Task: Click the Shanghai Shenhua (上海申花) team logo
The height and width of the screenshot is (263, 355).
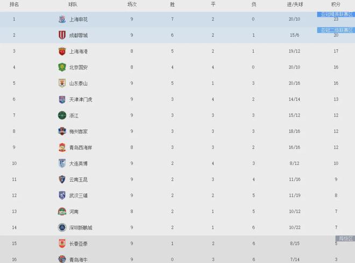Action: [62, 19]
